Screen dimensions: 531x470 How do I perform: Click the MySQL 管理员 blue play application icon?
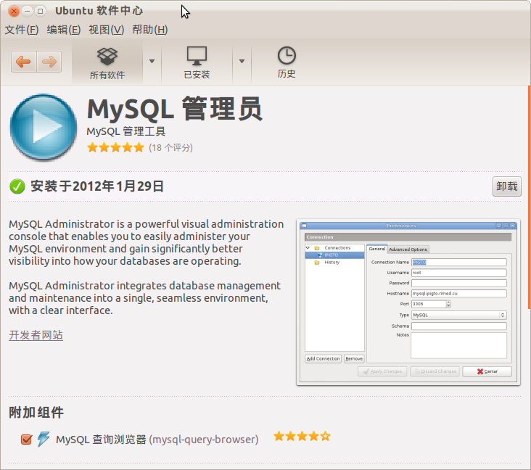(44, 127)
